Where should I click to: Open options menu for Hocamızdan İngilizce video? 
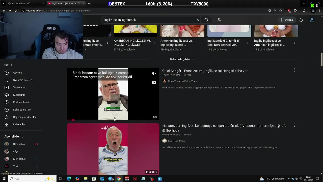(294, 125)
